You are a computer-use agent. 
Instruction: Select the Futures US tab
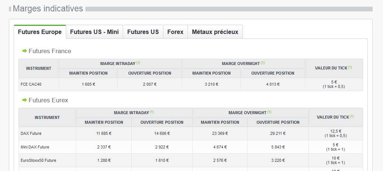[x=143, y=32]
